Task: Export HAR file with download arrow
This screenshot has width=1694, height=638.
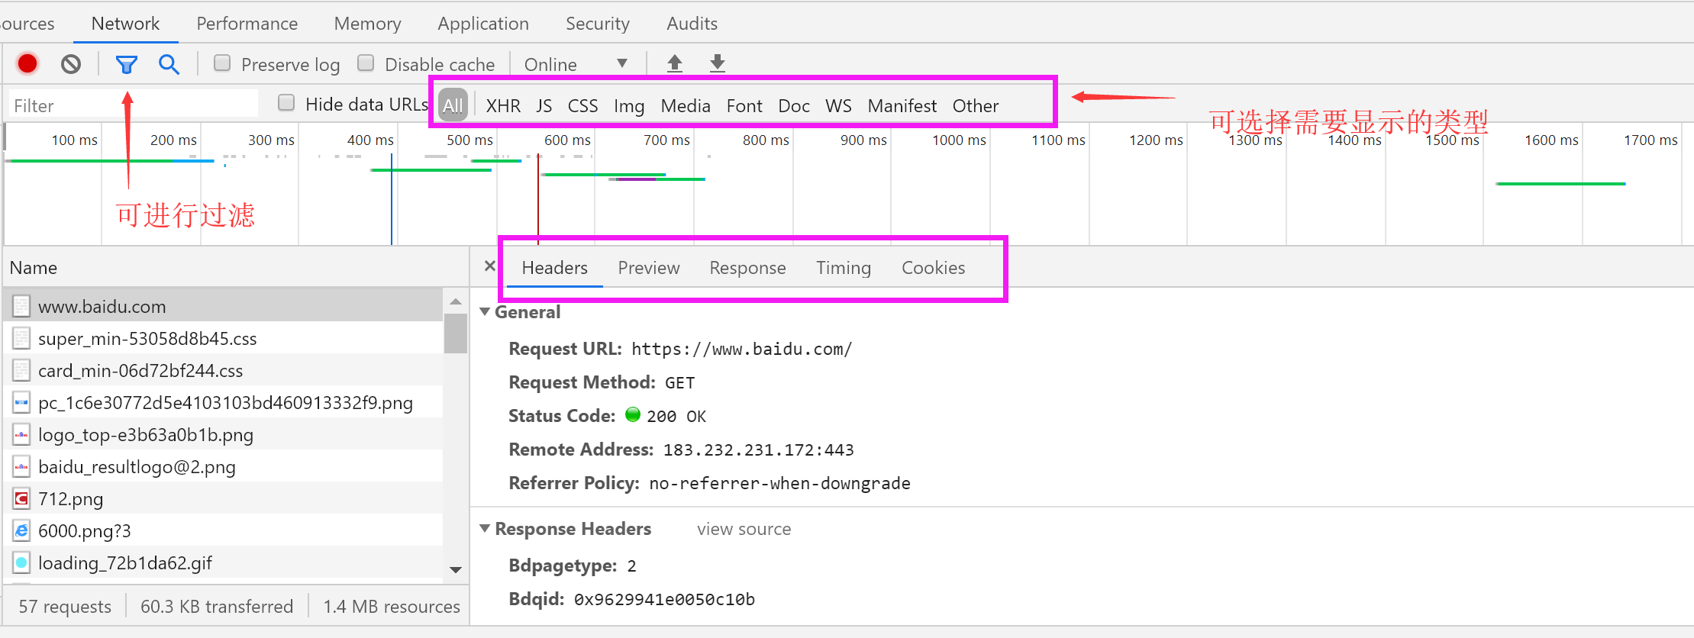Action: pos(718,63)
